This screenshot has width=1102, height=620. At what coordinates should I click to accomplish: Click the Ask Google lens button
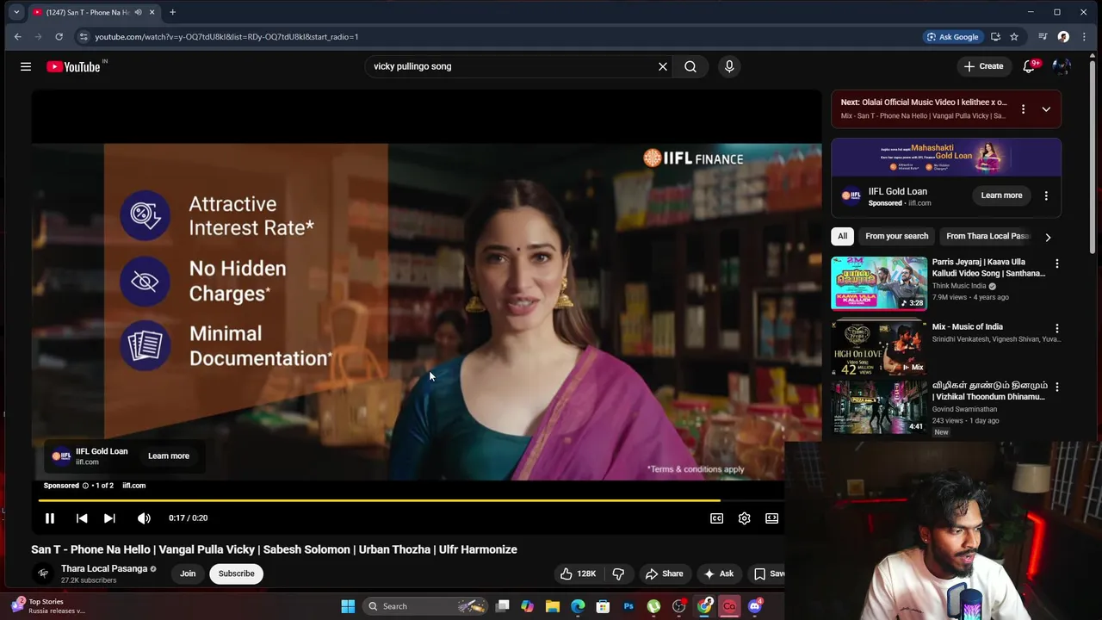[x=952, y=37]
